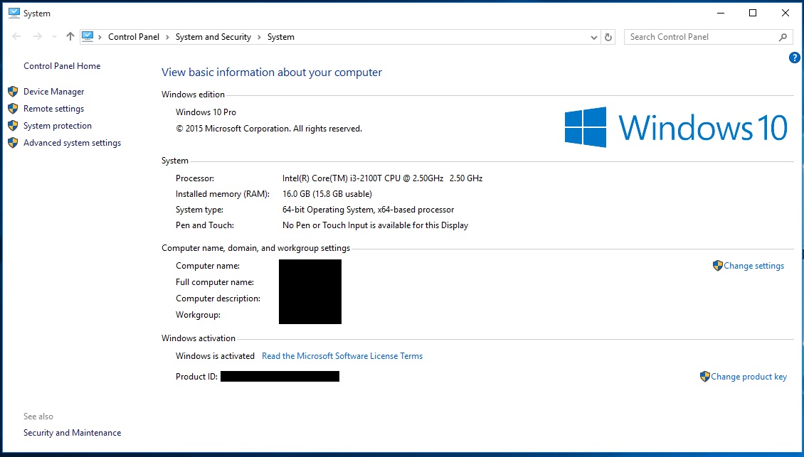The width and height of the screenshot is (804, 457).
Task: Open Device Manager
Action: pyautogui.click(x=54, y=92)
